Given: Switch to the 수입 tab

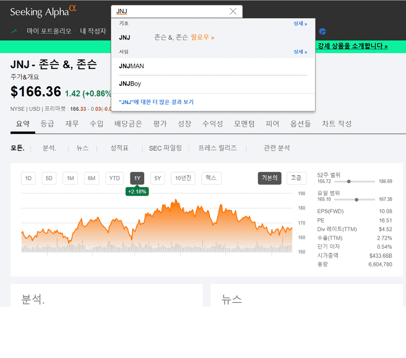Looking at the screenshot, I should pos(97,124).
